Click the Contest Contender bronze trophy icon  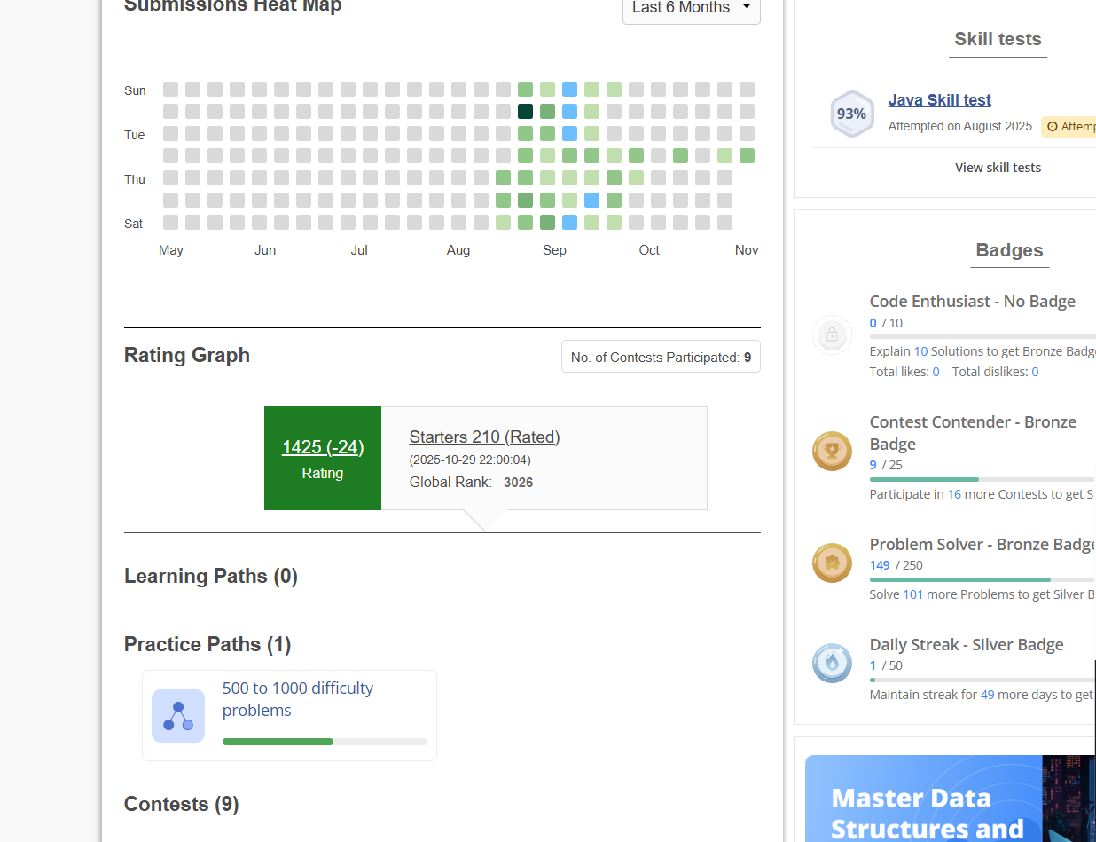(x=832, y=451)
